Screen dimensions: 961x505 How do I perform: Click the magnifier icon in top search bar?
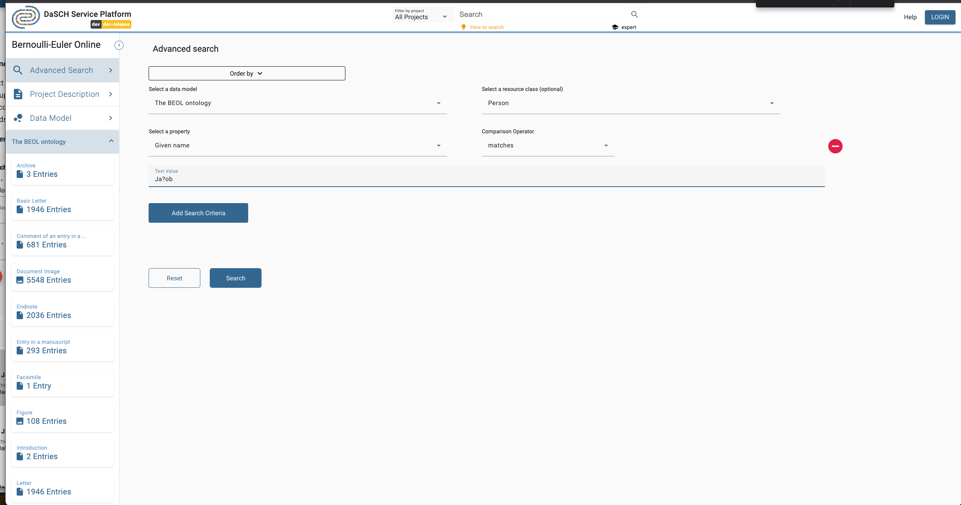click(634, 15)
